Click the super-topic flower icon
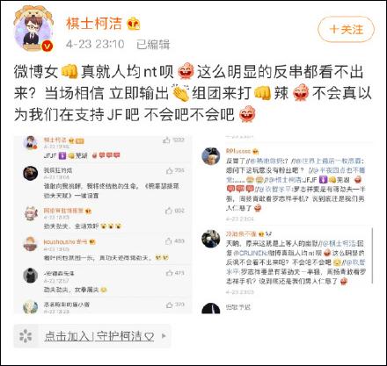The image size is (387, 366). [x=26, y=336]
